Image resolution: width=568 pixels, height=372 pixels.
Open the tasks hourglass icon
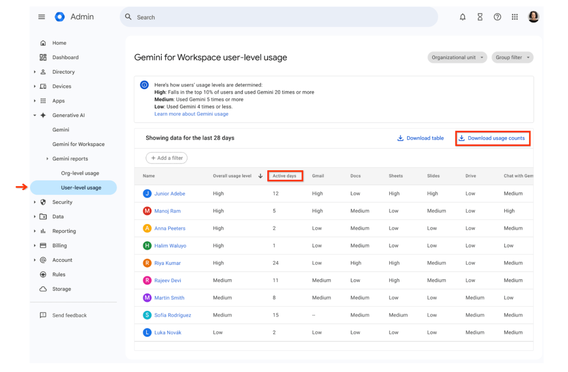(480, 17)
